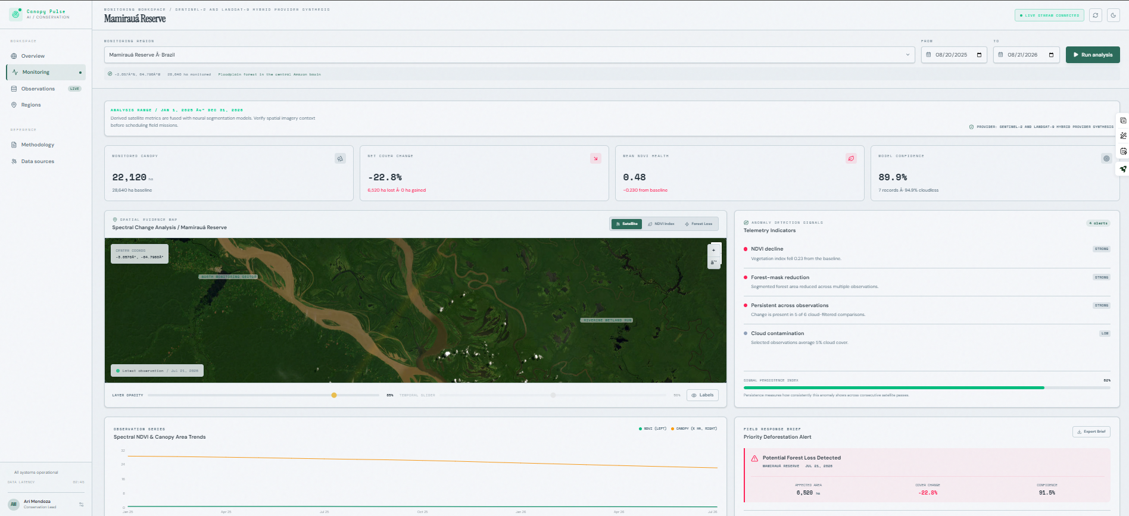
Task: Click the Temporal Slider handle
Action: click(553, 395)
